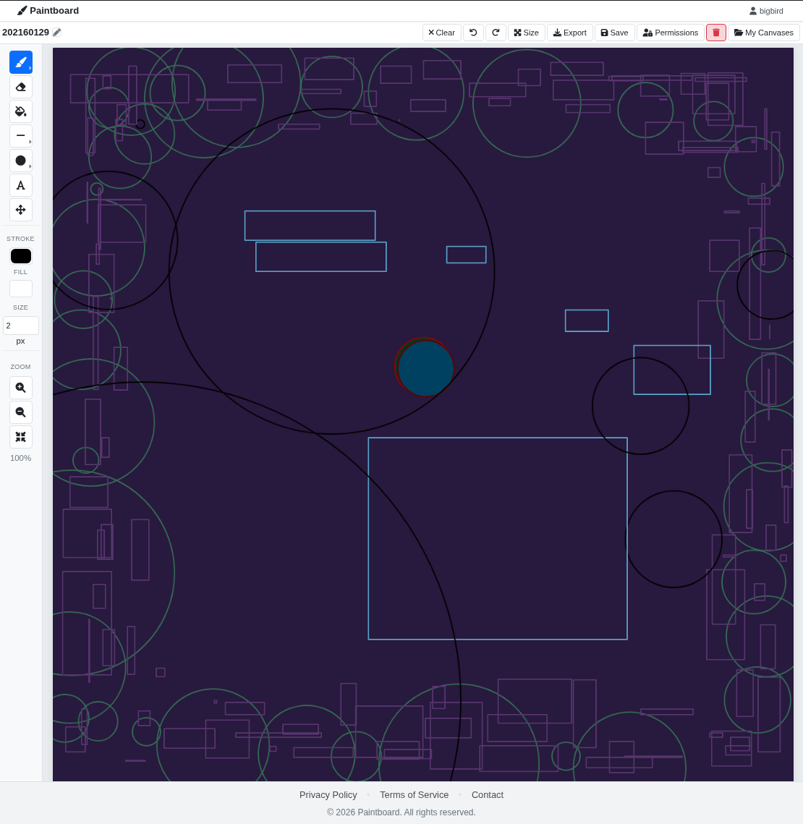Redo the last undone action

point(496,33)
